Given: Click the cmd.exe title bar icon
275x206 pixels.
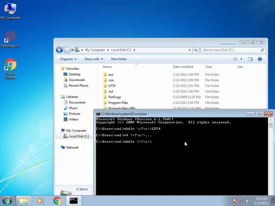Looking at the screenshot, I should (x=98, y=114).
